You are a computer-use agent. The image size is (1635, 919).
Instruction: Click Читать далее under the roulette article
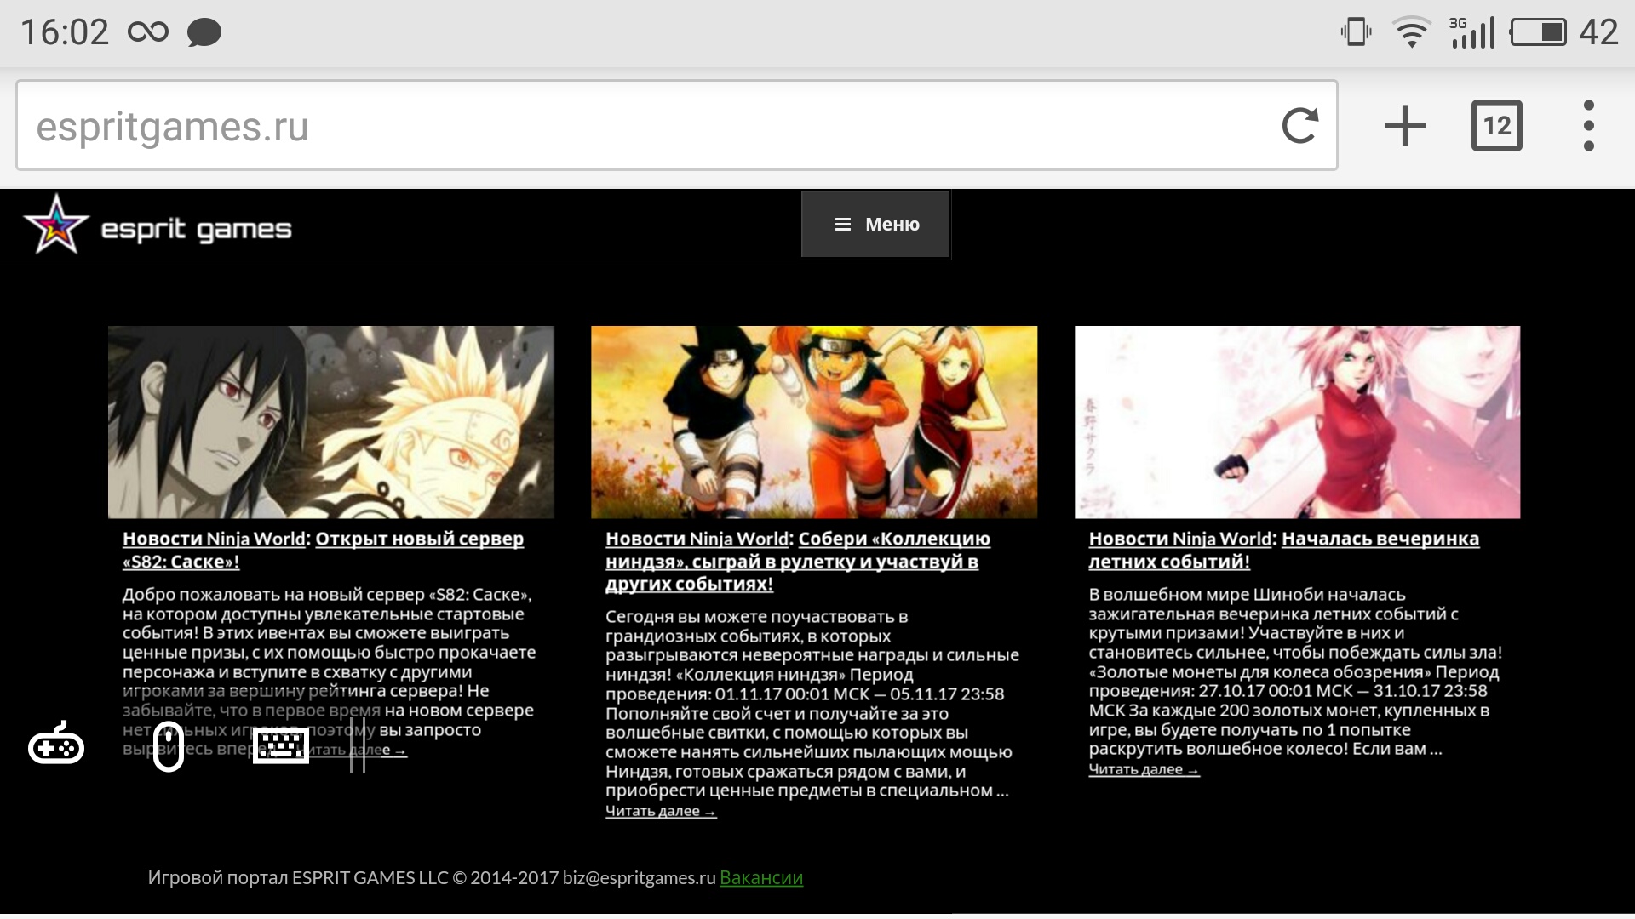tap(660, 812)
